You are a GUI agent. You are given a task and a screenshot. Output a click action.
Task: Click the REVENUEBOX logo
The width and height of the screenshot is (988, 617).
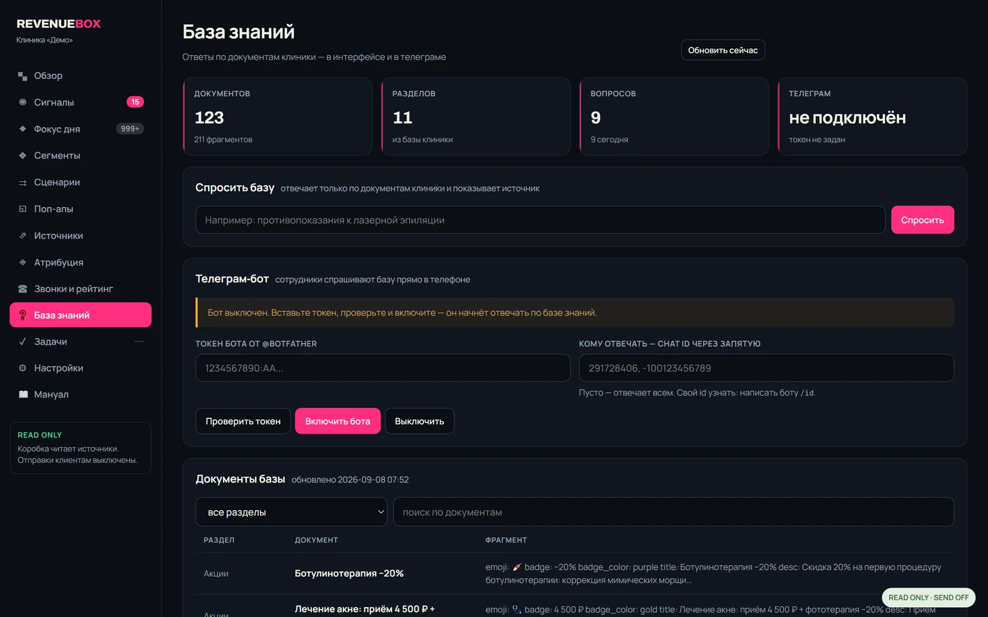(59, 24)
